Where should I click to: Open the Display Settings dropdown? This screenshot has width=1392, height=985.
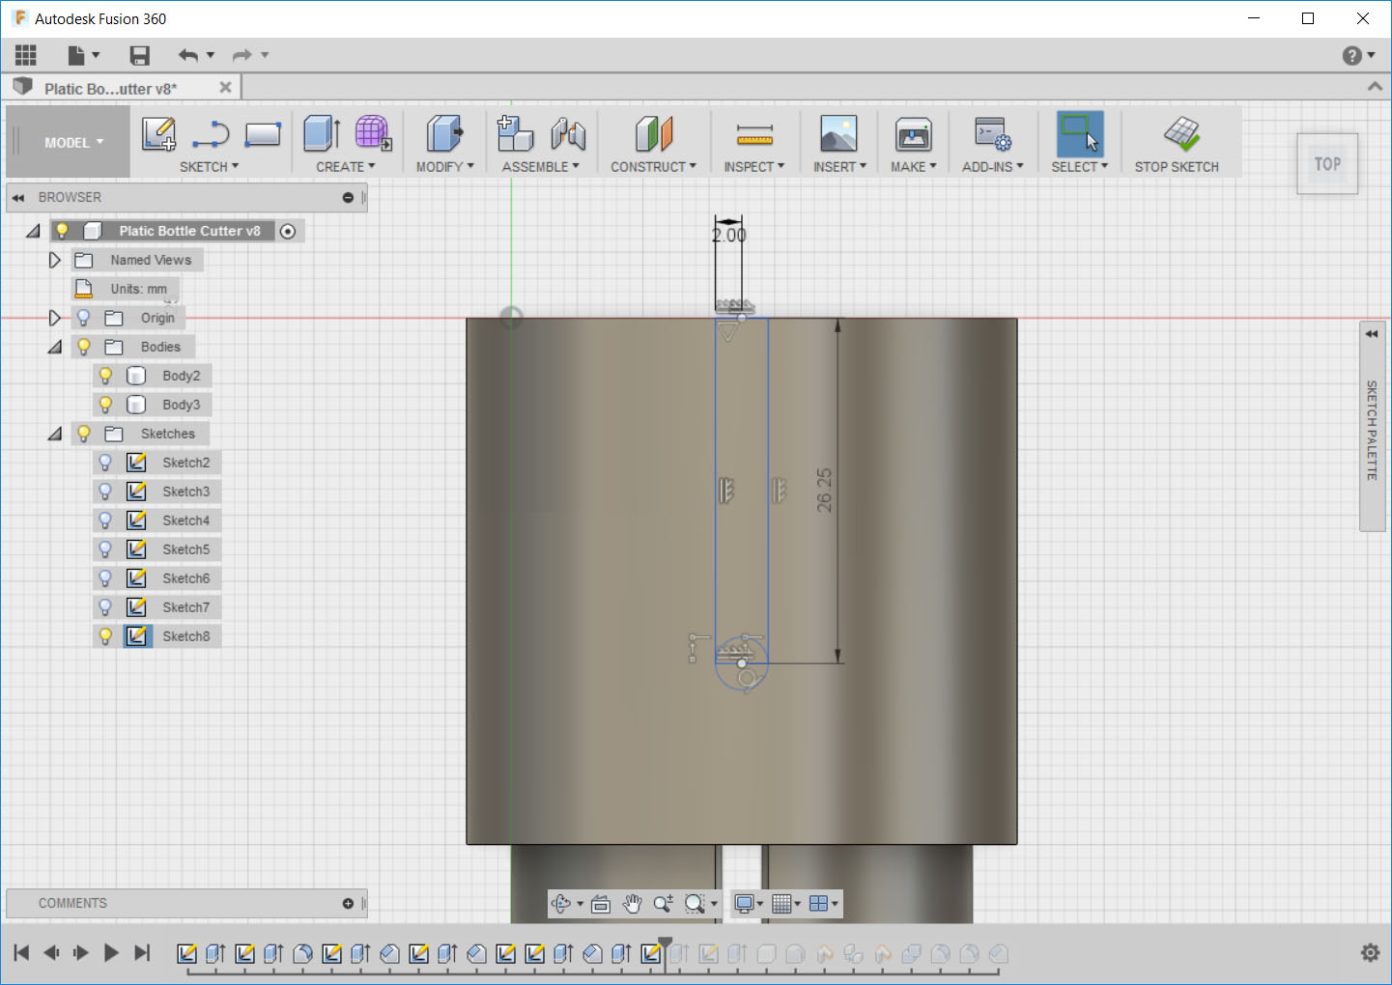point(745,904)
